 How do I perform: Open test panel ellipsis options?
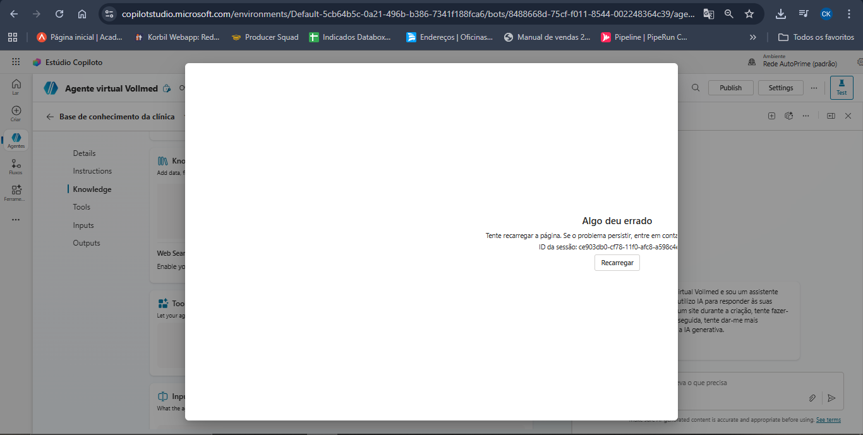(x=806, y=116)
